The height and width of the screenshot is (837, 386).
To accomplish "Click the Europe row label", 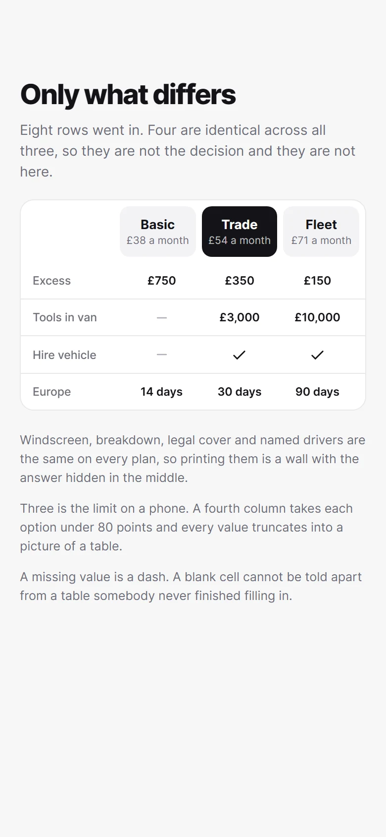I will [52, 392].
